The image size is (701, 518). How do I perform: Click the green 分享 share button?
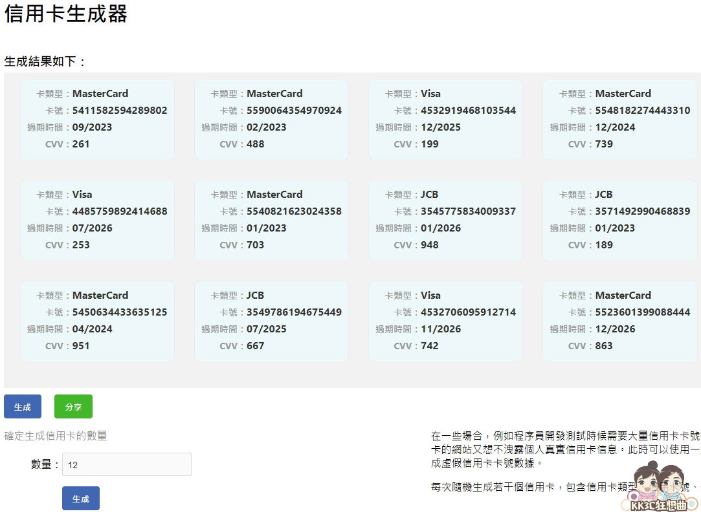pos(73,406)
